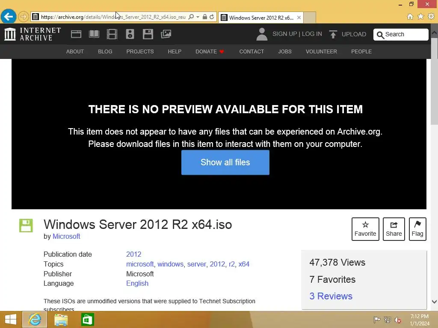Open the Windows Start button
Viewport: 438px width, 328px height.
[x=11, y=319]
